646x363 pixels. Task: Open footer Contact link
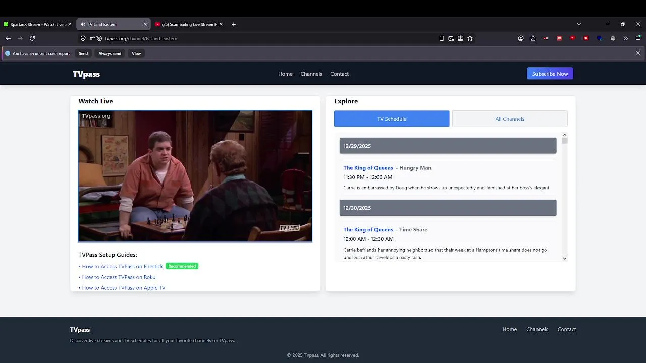coord(566,329)
